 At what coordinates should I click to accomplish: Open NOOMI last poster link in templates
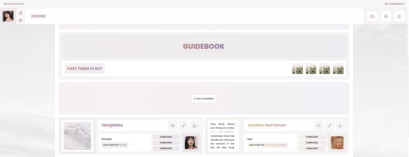123,145
